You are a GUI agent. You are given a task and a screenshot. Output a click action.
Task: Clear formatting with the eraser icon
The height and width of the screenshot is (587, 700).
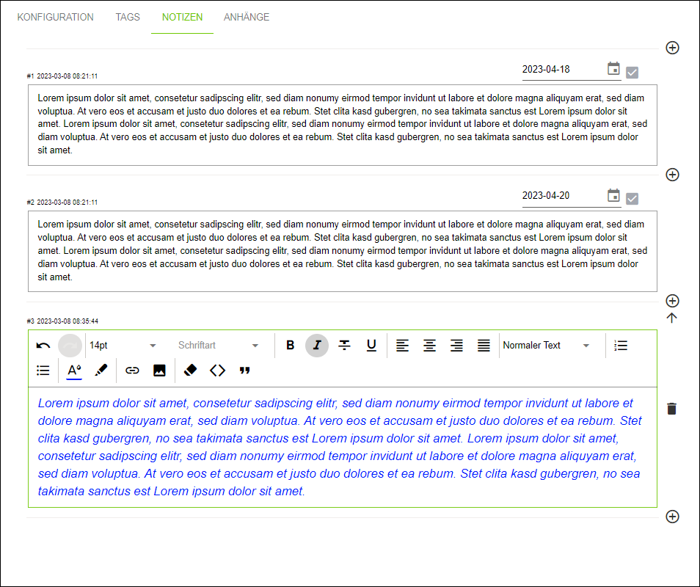click(190, 370)
